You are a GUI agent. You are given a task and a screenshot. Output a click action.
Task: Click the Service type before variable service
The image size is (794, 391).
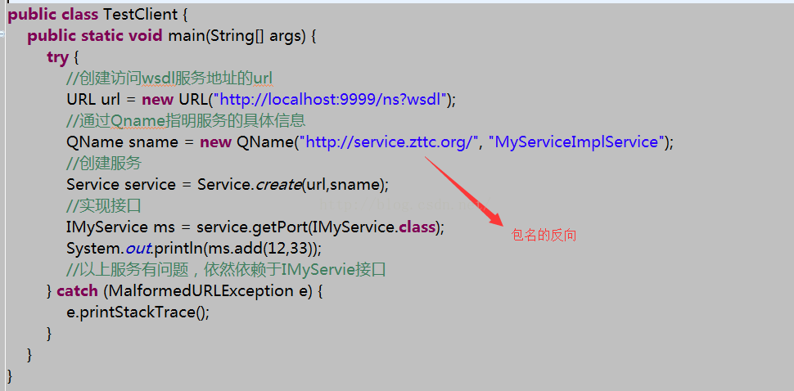pos(93,185)
